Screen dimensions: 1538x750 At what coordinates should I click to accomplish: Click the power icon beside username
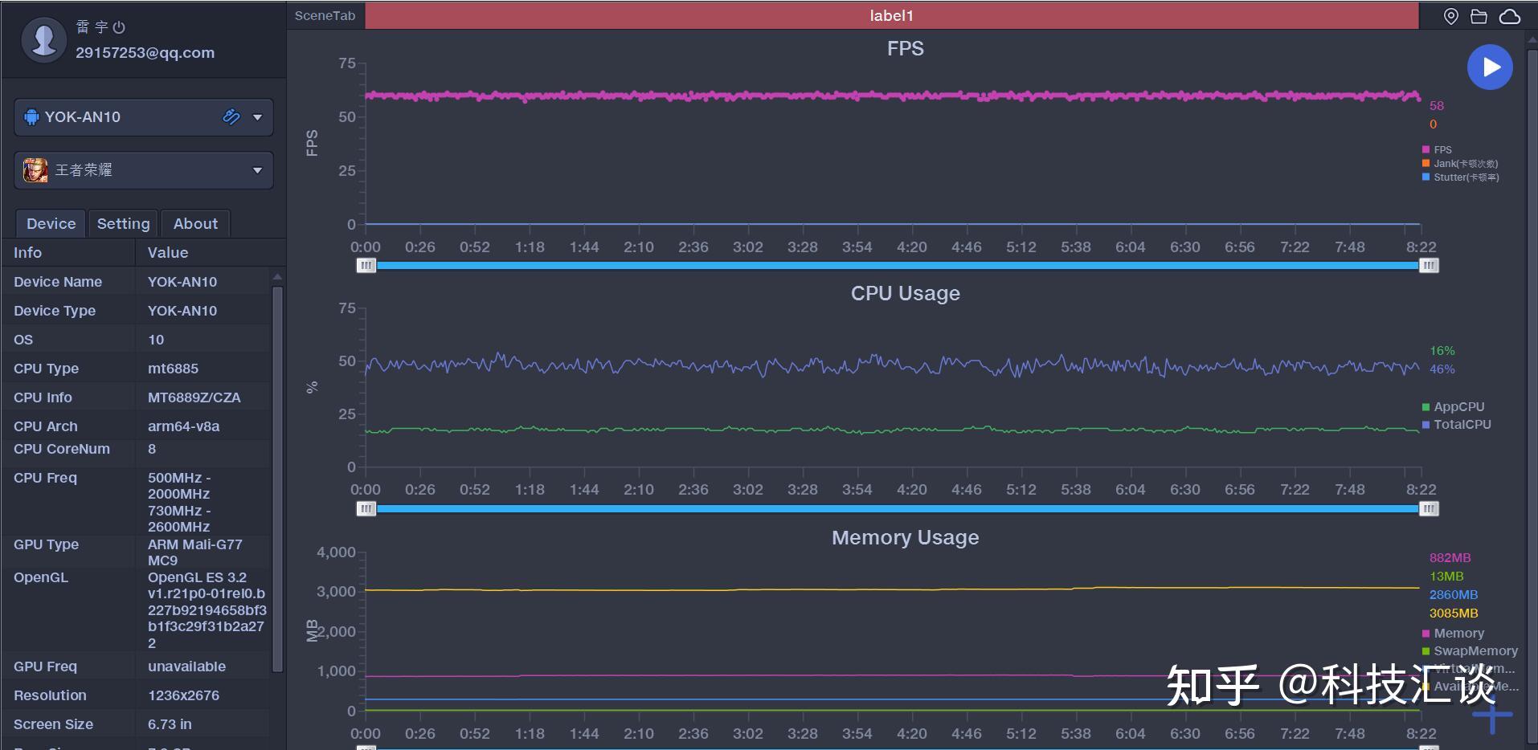119,27
